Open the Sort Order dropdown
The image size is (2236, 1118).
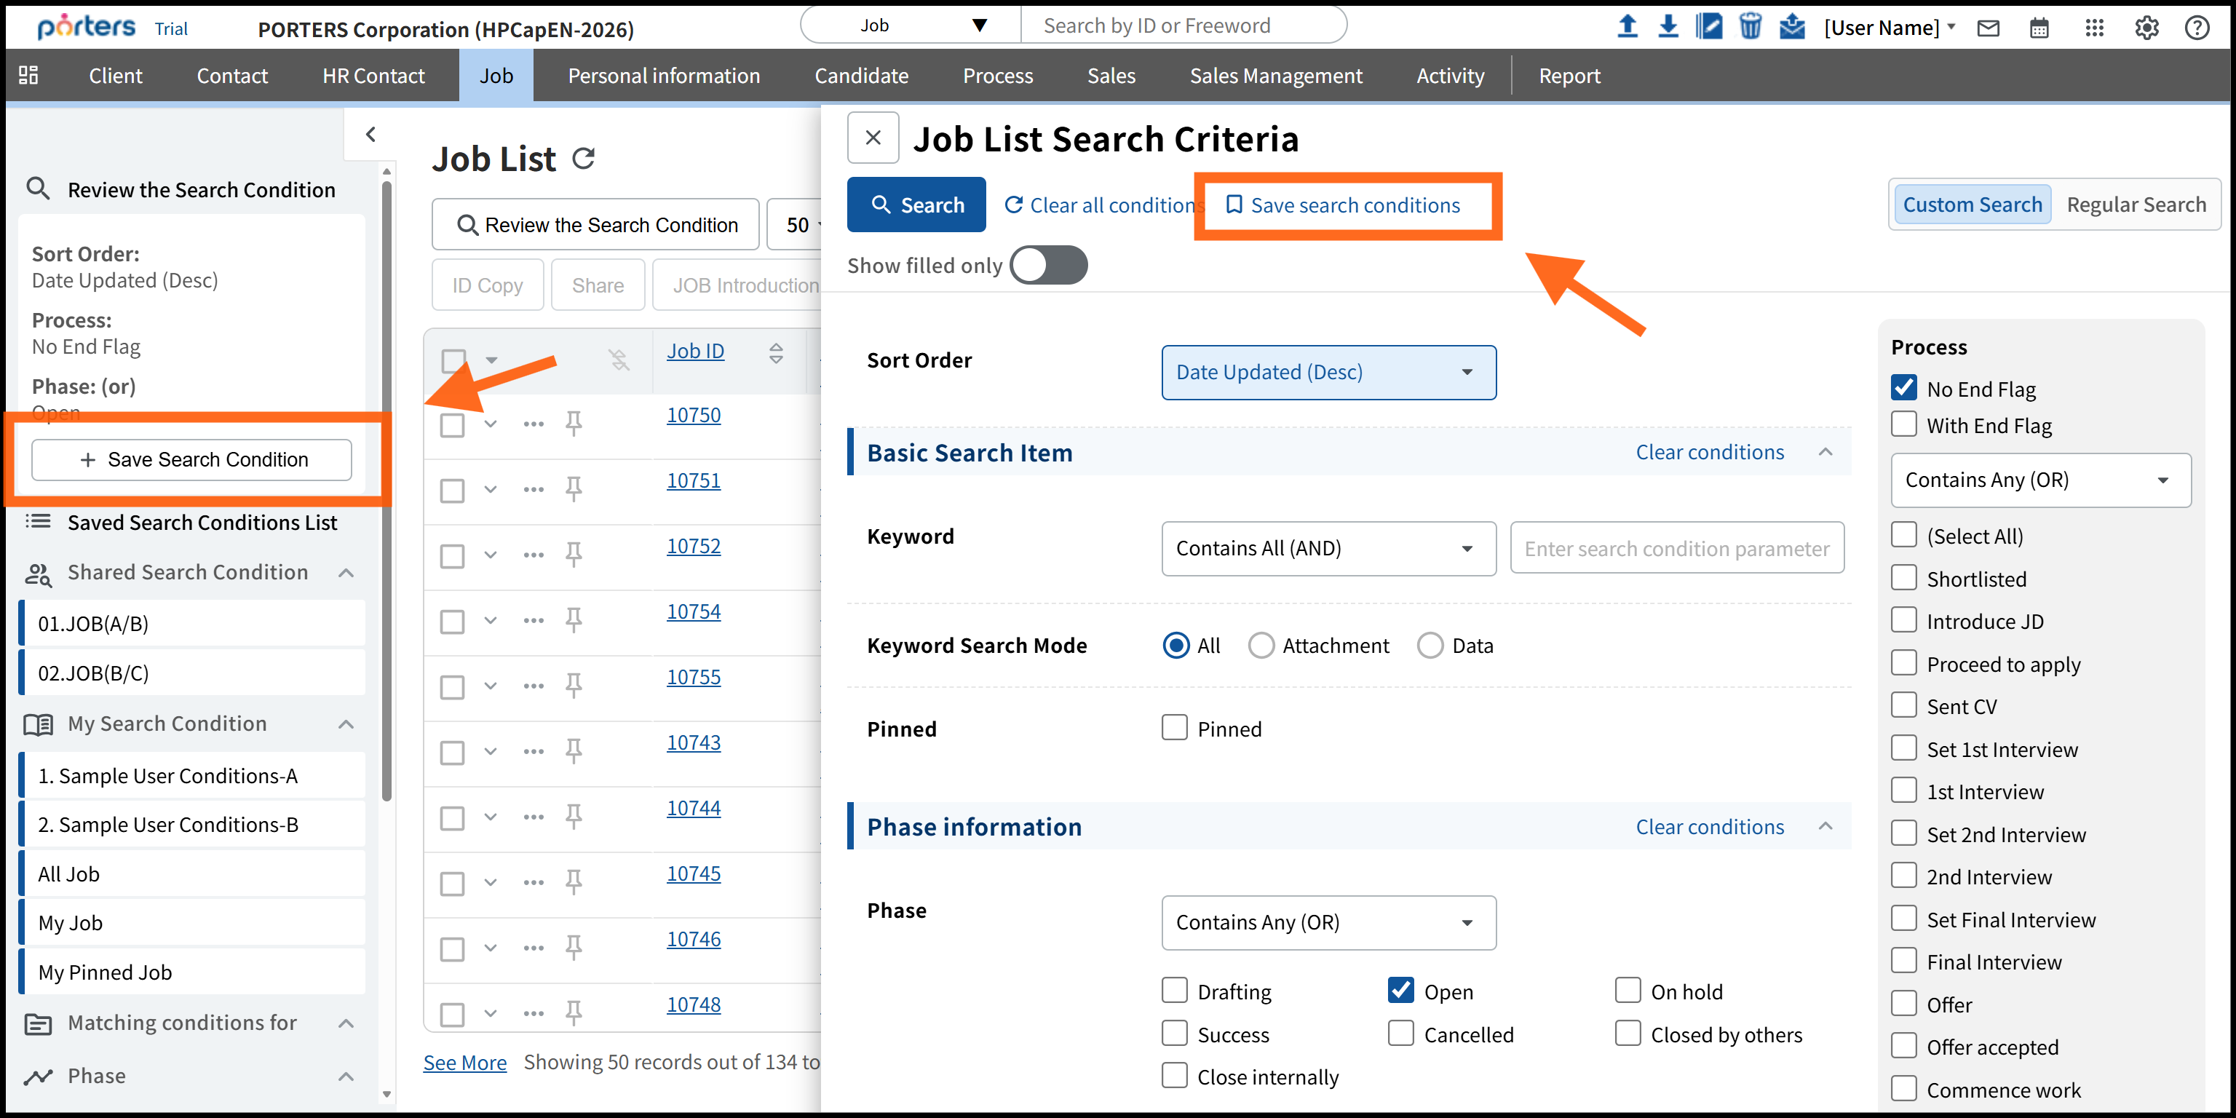point(1328,373)
